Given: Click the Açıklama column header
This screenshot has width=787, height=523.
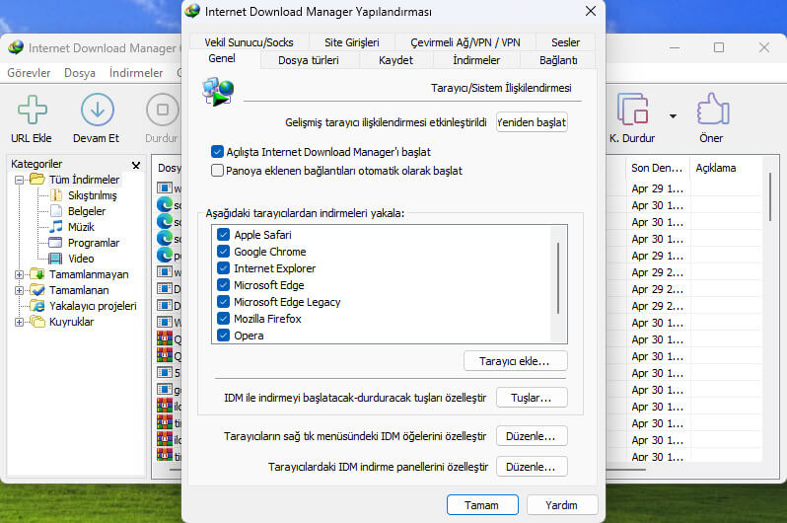Looking at the screenshot, I should click(x=726, y=168).
